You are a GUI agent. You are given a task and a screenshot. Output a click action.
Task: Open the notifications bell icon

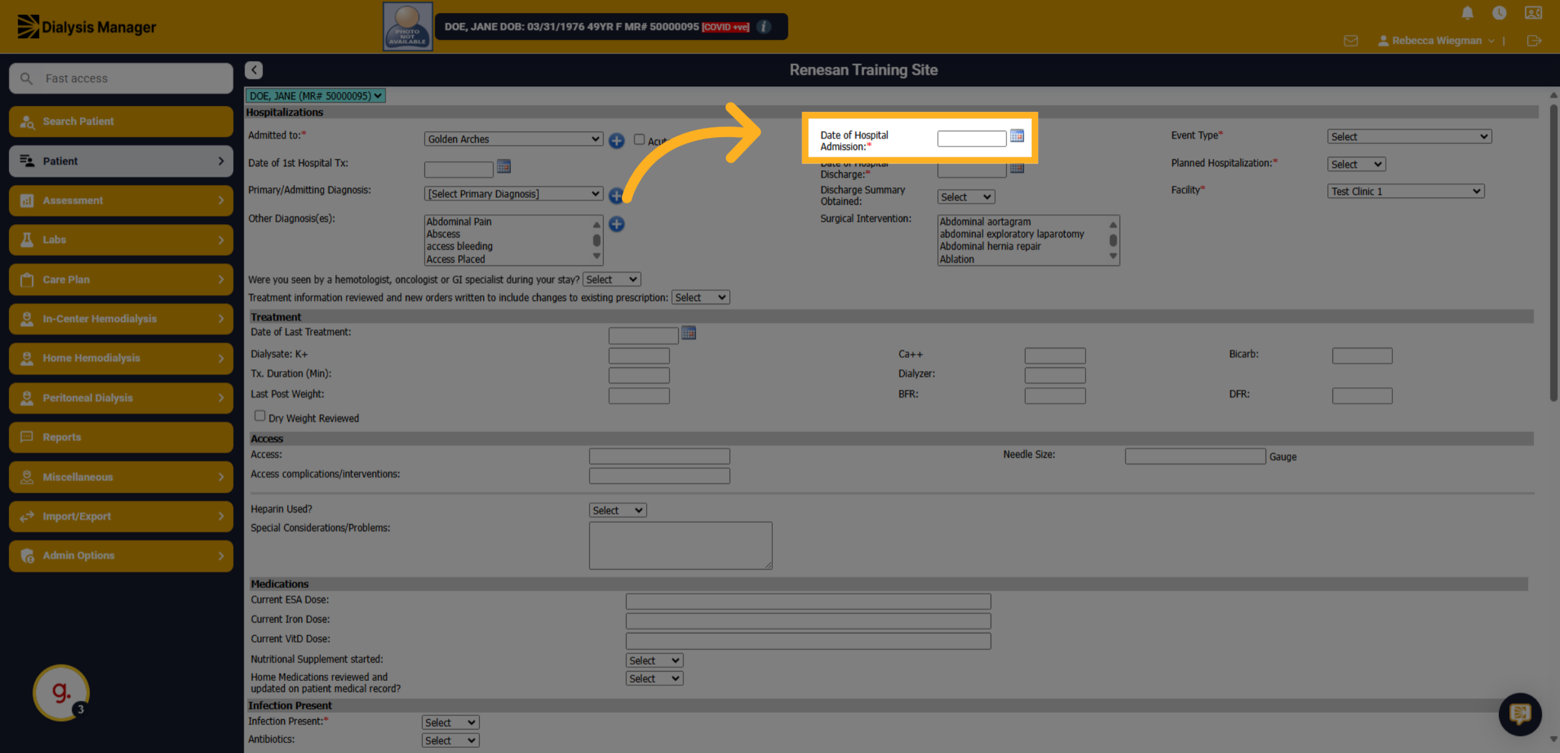click(1467, 13)
